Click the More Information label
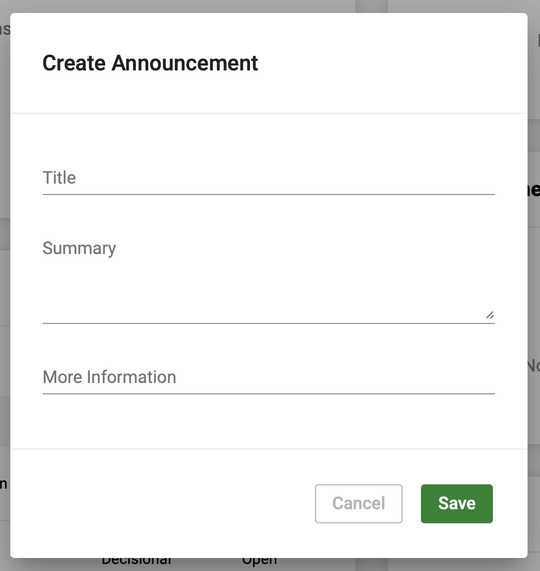The image size is (540, 571). pos(109,377)
